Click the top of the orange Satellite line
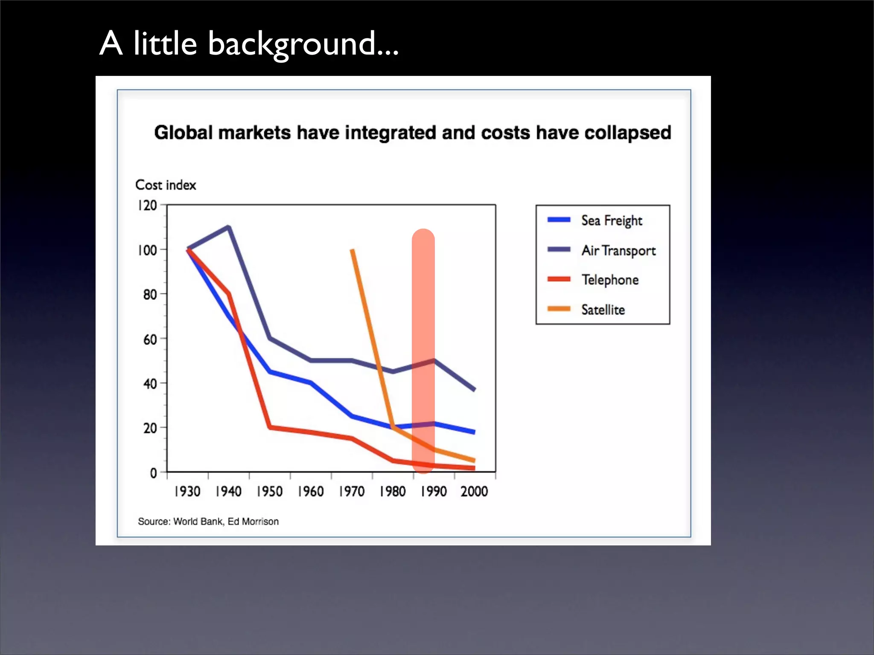 pos(353,251)
